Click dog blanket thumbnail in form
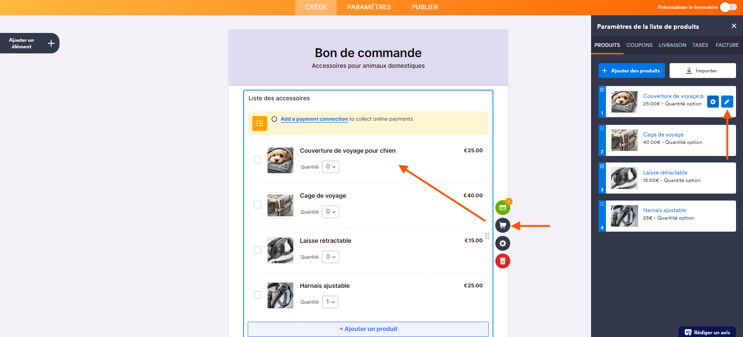Screen dimensions: 743x337 click(280, 160)
